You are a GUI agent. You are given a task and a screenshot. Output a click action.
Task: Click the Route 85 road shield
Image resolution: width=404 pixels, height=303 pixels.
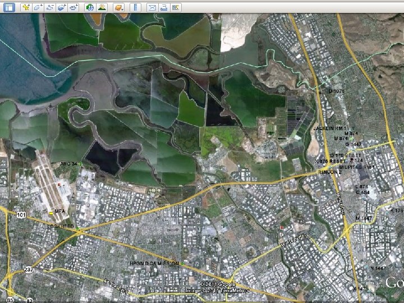(10, 300)
